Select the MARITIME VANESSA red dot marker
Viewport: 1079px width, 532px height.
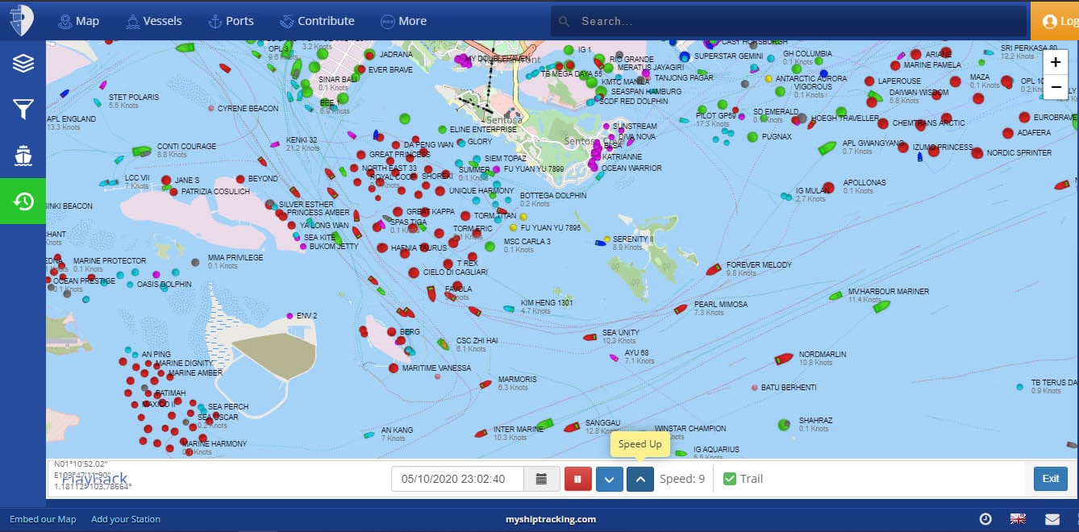pos(394,368)
